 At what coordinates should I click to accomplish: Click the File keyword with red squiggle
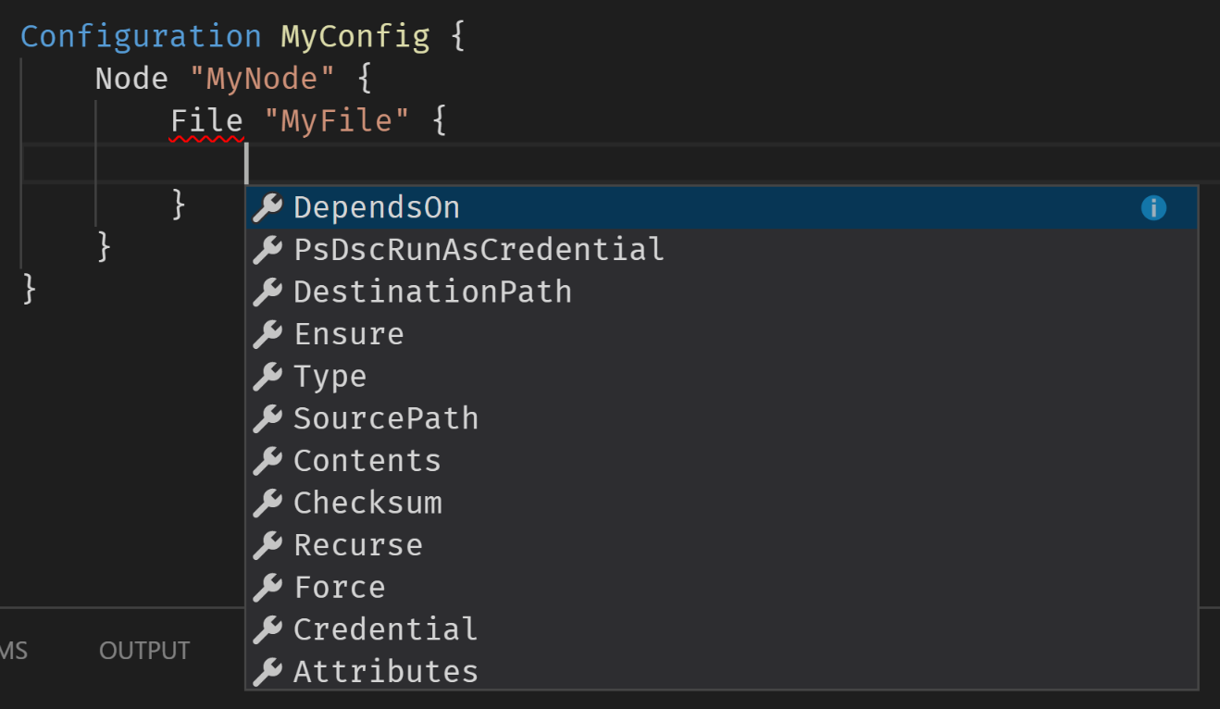[x=206, y=121]
